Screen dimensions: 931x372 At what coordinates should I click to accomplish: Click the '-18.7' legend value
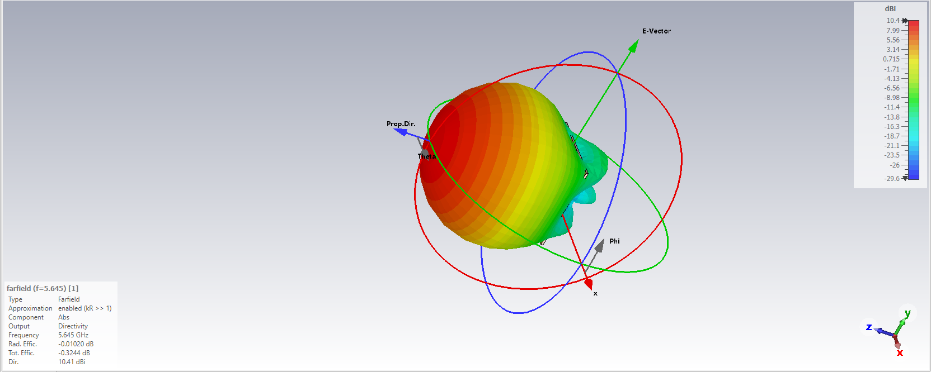(x=892, y=136)
